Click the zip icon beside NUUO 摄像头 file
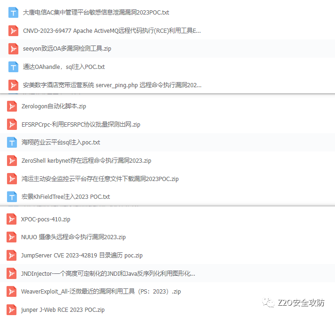Screen dimensions: 335x317 click(11, 237)
